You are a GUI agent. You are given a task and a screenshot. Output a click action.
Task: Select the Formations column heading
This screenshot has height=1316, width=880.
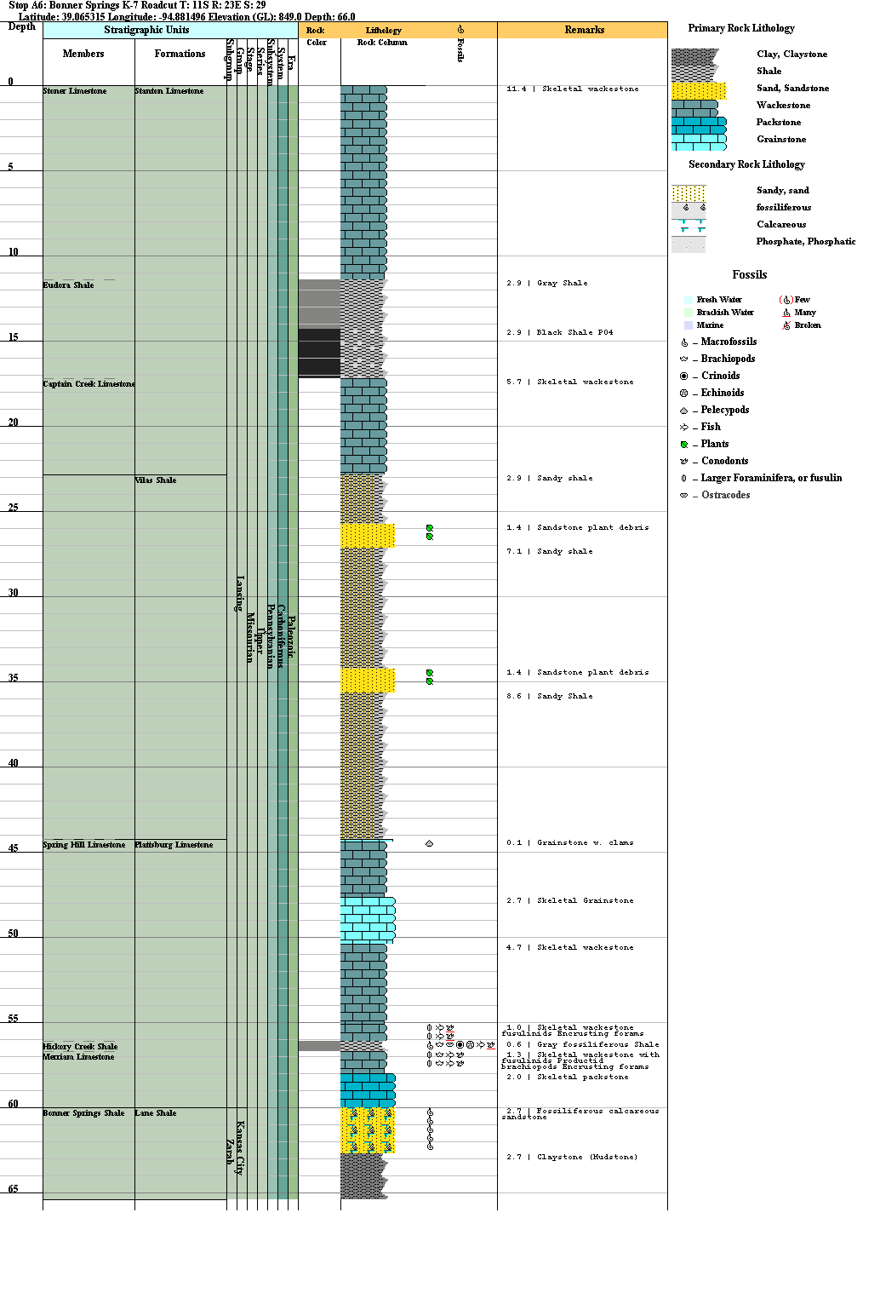click(x=180, y=54)
